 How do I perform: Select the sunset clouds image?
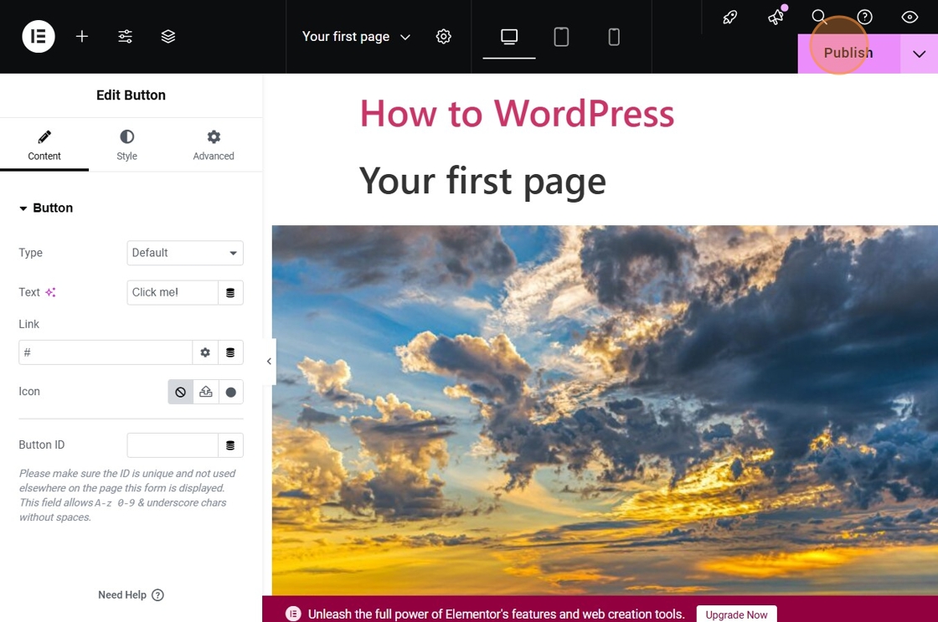pos(605,410)
